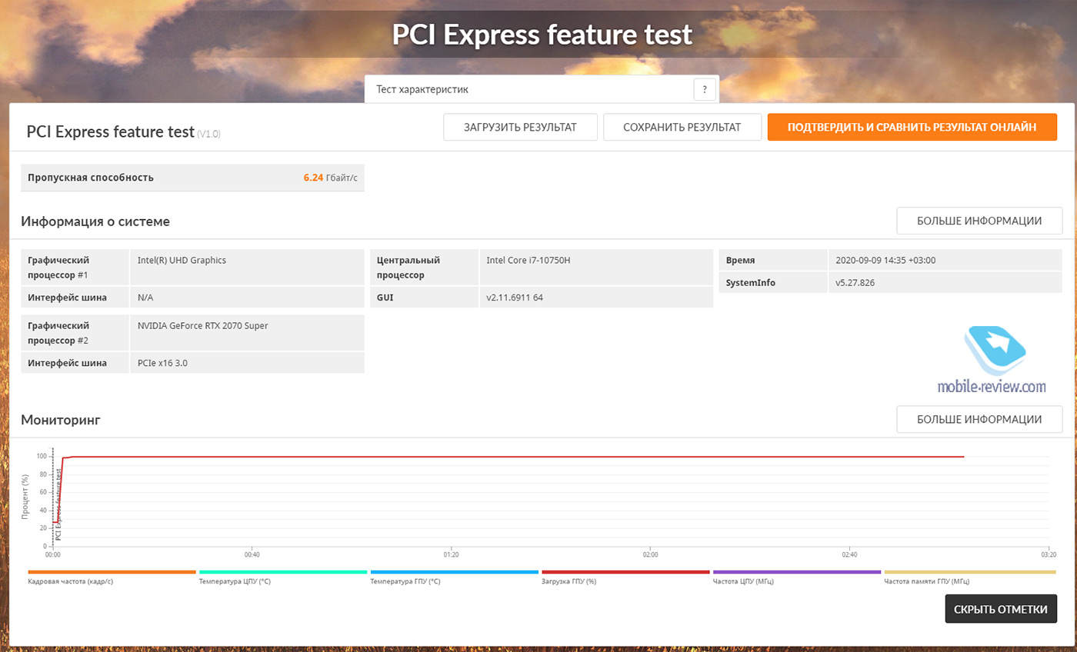Open БОЛЬШЕ ИНФОРМАЦИИ for system info section
Viewport: 1077px width, 652px height.
click(979, 221)
